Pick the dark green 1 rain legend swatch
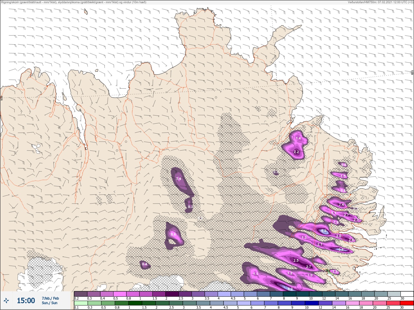 click(135, 303)
